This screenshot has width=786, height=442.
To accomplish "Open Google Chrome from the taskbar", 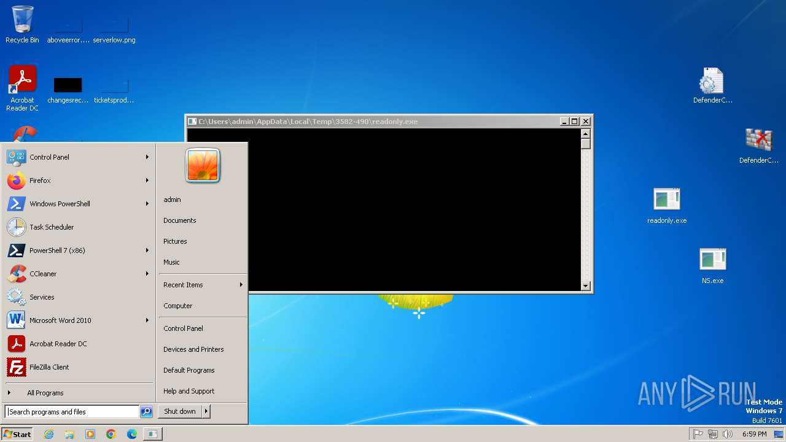I will 111,434.
